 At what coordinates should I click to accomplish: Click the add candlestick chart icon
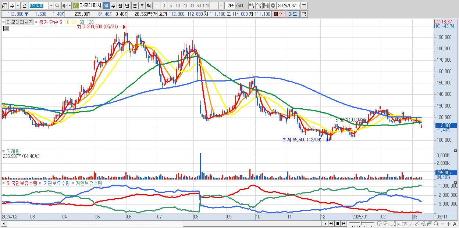click(252, 6)
